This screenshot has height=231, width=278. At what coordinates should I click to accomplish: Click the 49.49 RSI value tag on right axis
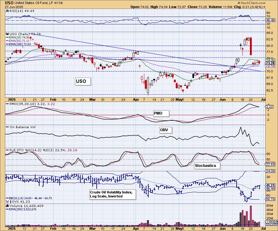click(270, 20)
